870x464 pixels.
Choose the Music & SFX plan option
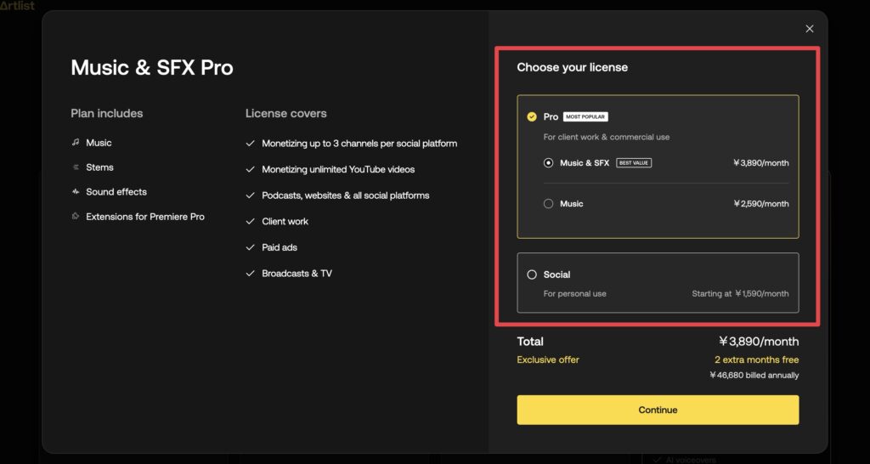(x=548, y=163)
